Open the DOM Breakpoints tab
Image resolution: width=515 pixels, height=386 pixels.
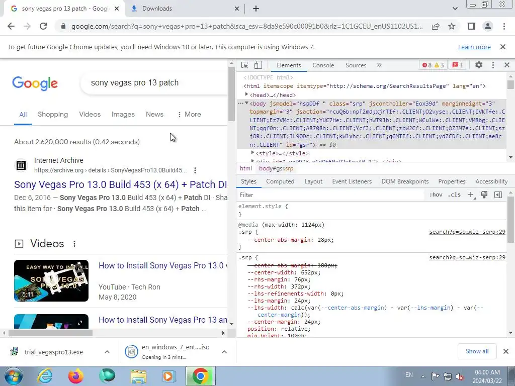[405, 181]
